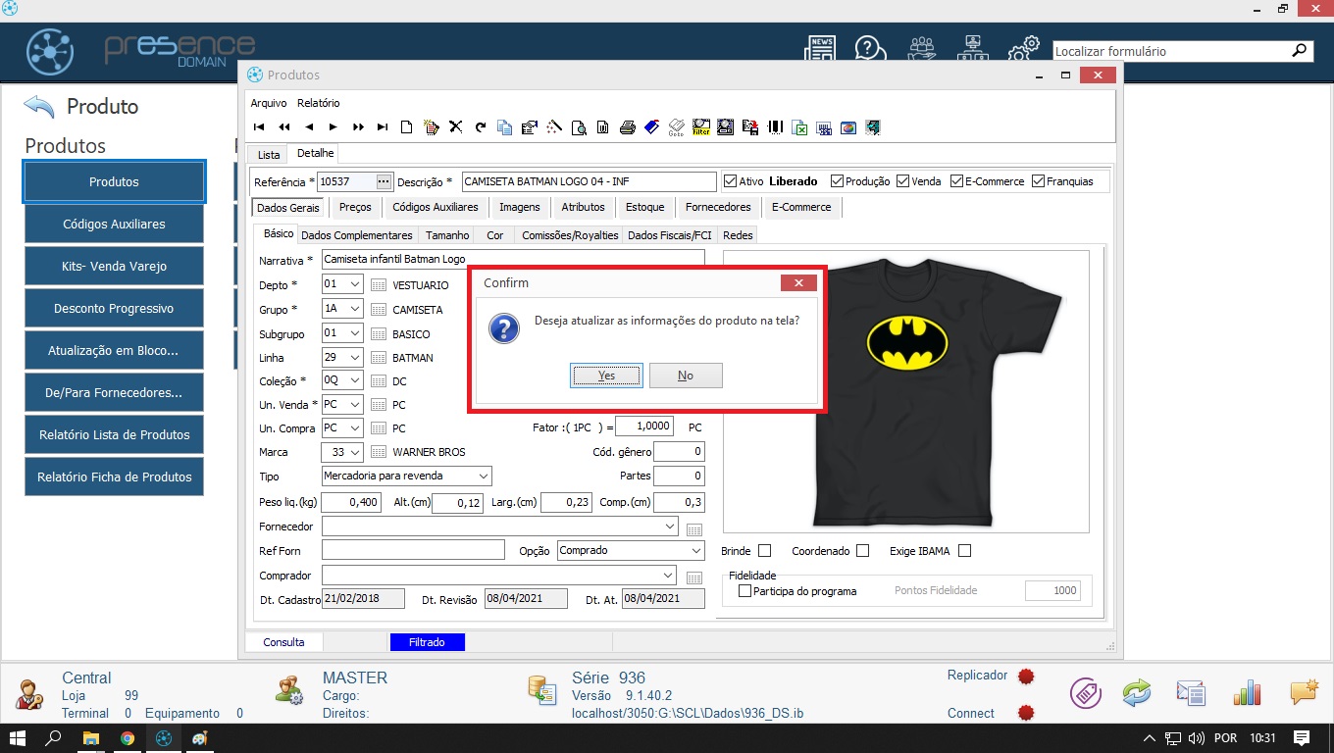Switch to the Lista tab

click(x=269, y=155)
